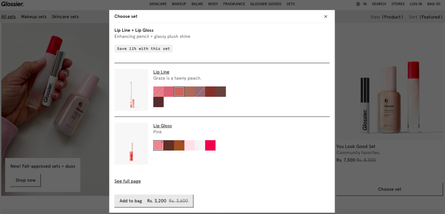Select the pale pink Lip Gloss swatch
Viewport: 445px width, 214px height.
pos(189,145)
